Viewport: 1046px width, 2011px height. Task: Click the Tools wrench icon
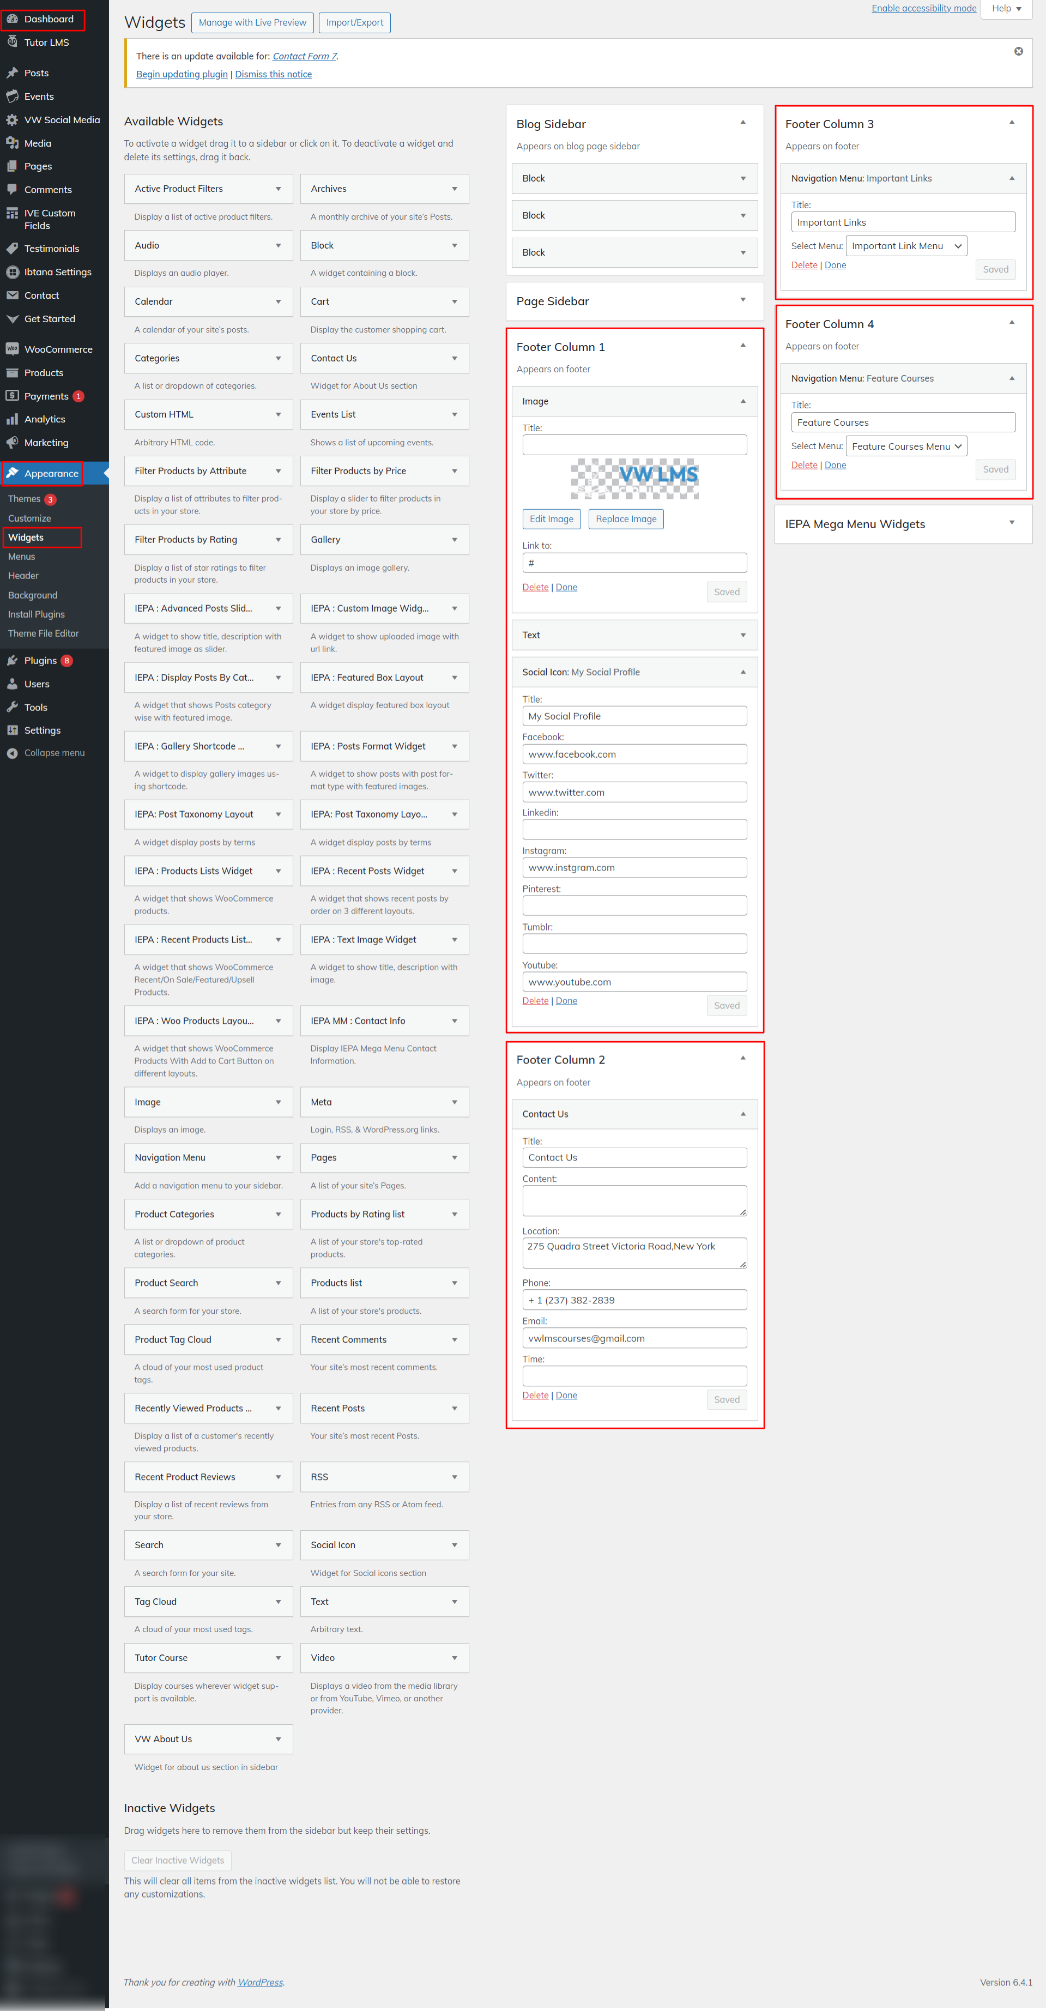coord(13,707)
